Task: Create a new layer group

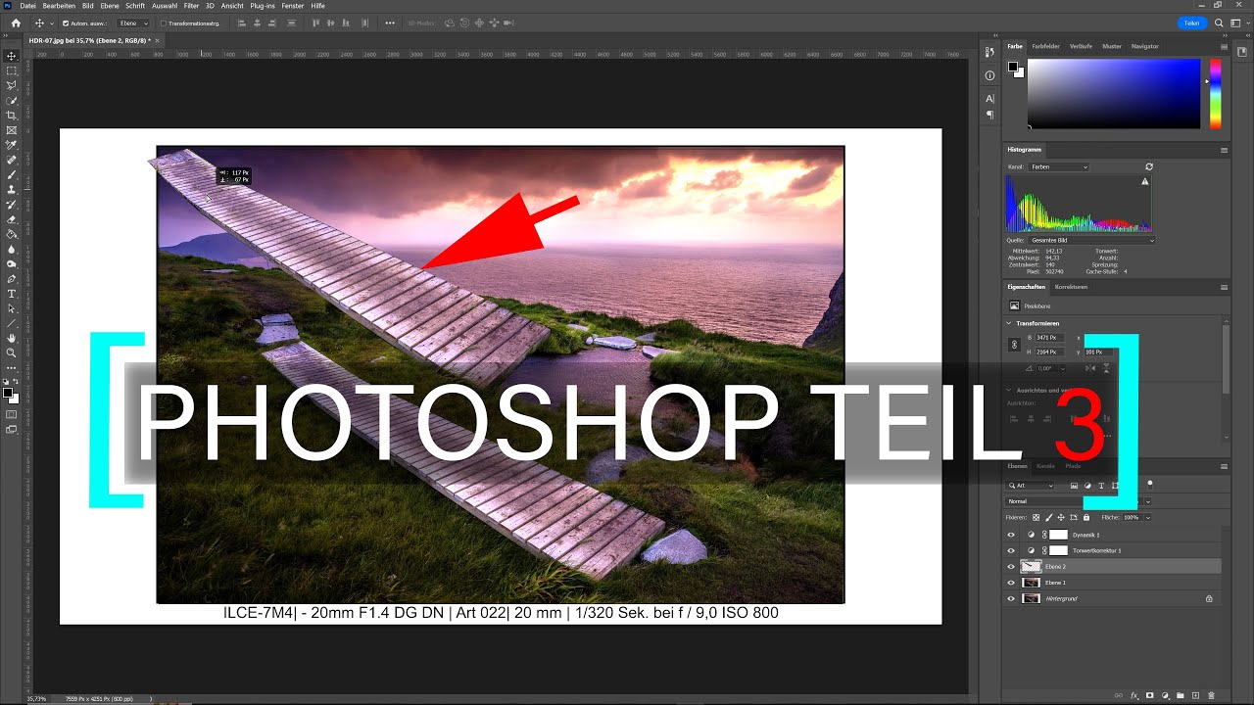Action: pos(1181,695)
